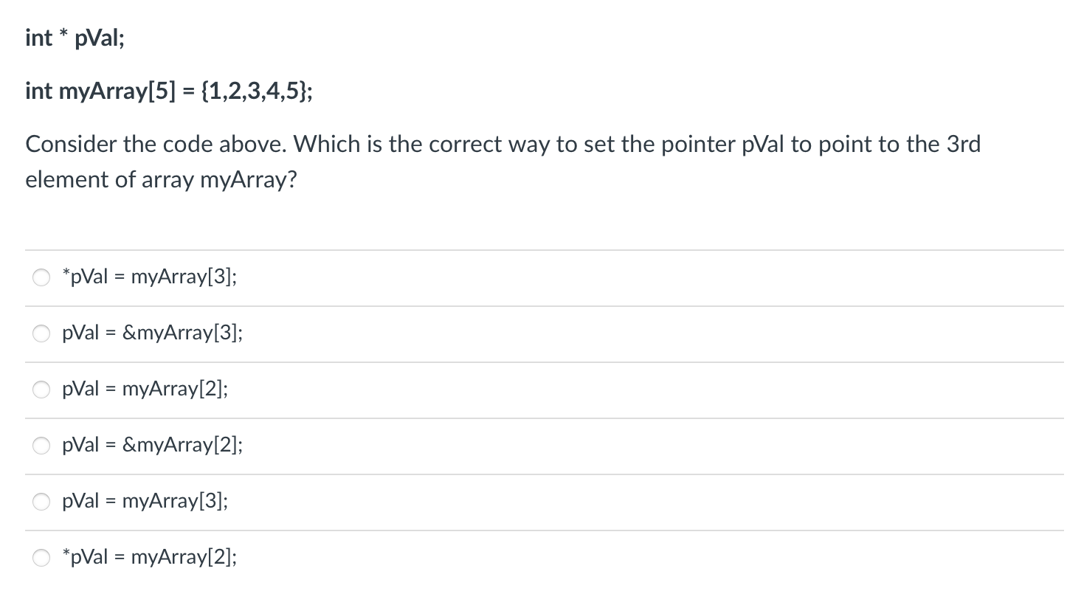Click the code line int * pVal;

[74, 37]
